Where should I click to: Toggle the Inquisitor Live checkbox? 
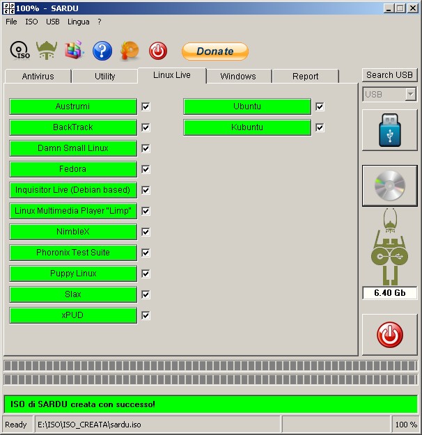tap(146, 190)
